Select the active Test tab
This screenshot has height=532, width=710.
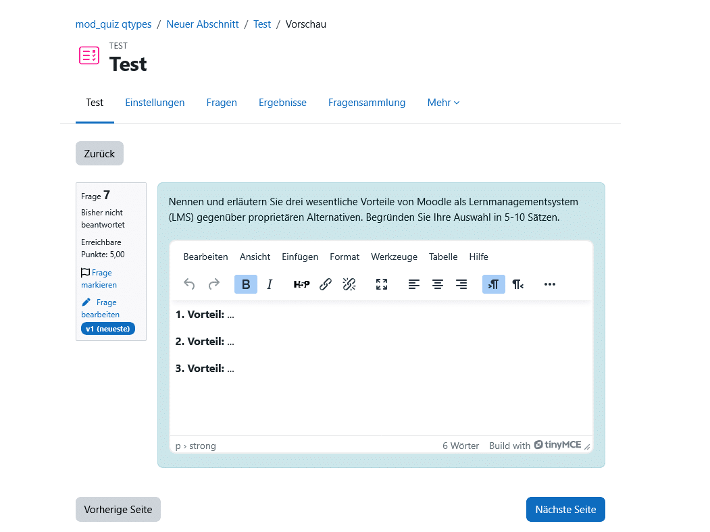click(95, 103)
